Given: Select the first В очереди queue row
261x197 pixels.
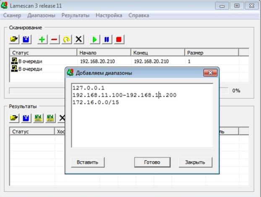Looking at the screenshot, I should coord(42,61).
